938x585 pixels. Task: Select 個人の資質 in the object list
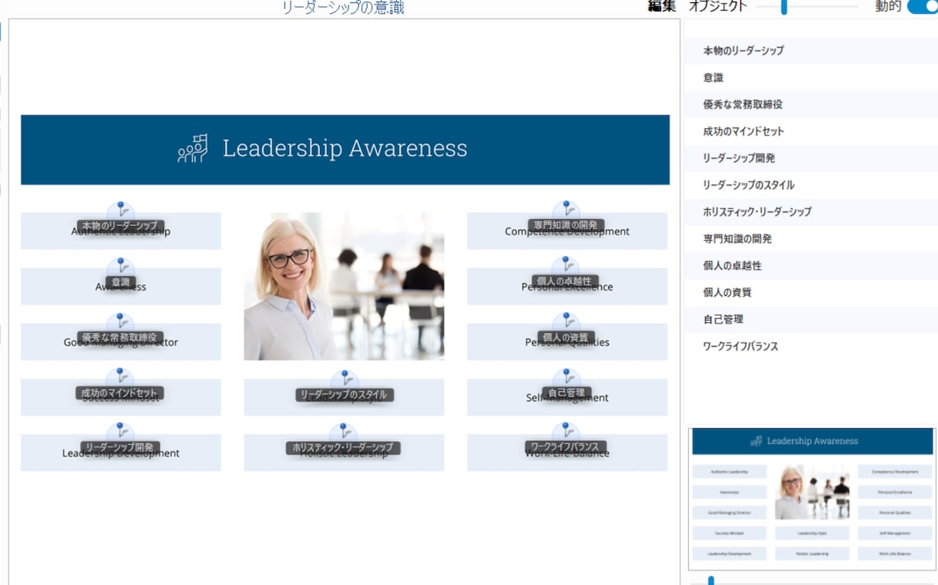(x=811, y=293)
